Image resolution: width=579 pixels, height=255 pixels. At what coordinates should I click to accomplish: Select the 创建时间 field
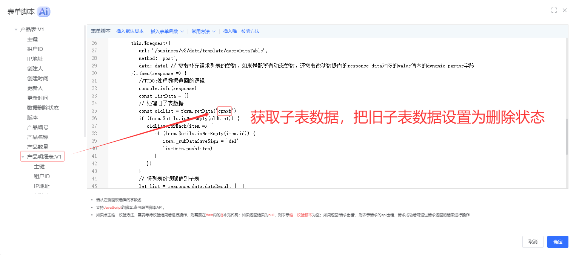[38, 78]
